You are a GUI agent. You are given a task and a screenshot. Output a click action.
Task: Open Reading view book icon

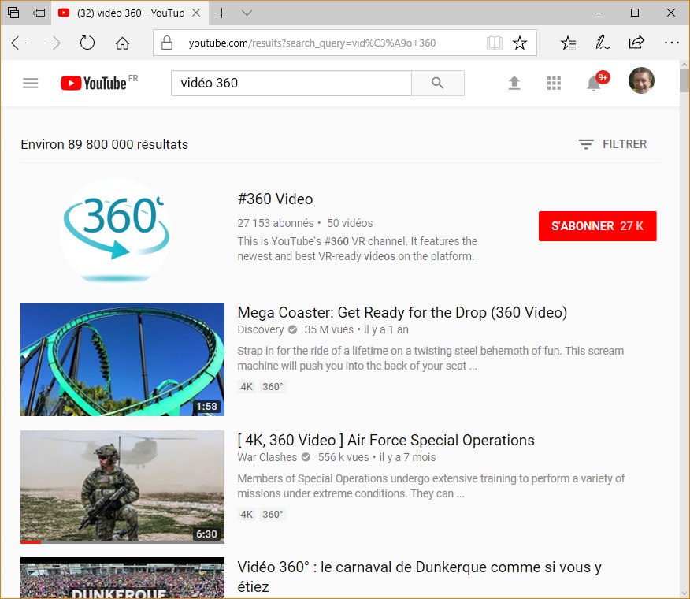pos(494,43)
